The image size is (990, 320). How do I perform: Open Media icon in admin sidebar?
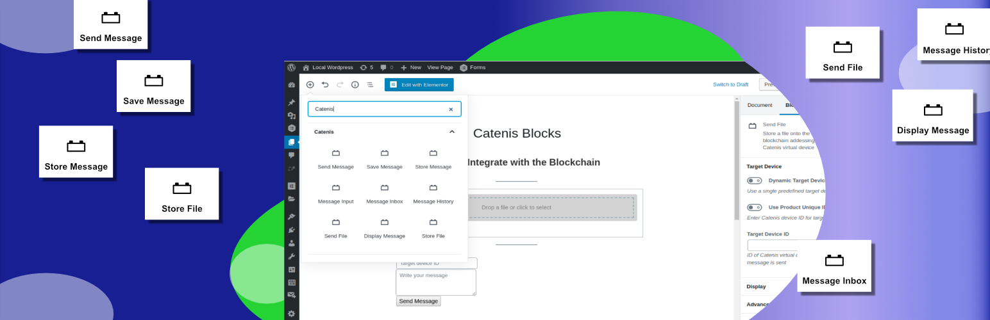pos(291,116)
